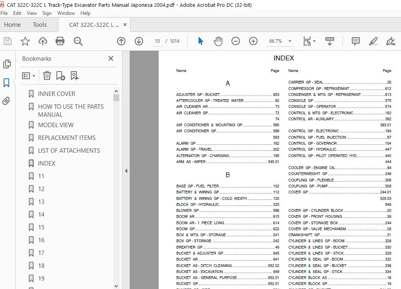This screenshot has width=401, height=289.
Task: Open Find text magnifier tool
Action: [78, 41]
